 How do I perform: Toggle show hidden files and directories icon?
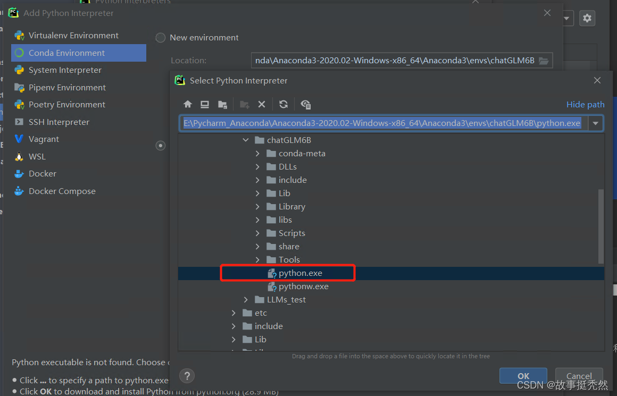click(306, 104)
